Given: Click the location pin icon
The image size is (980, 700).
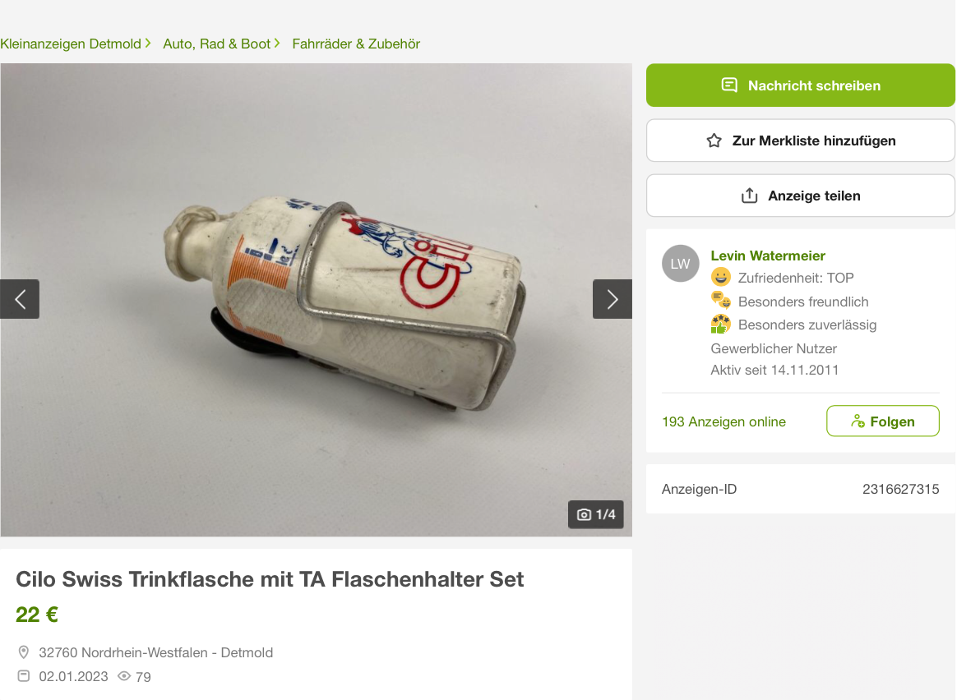Looking at the screenshot, I should [24, 652].
